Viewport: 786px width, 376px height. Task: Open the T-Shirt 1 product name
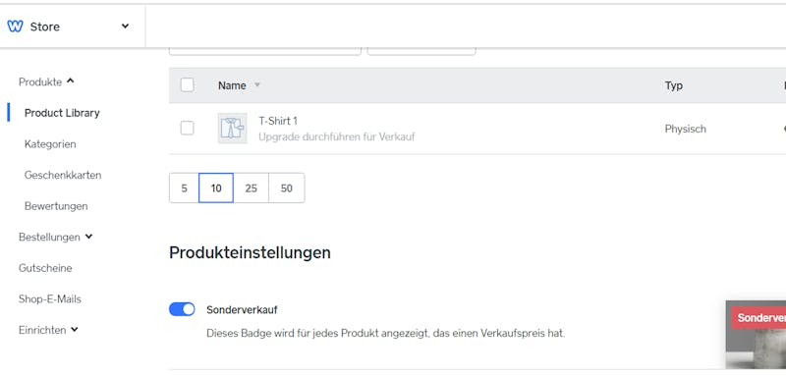click(278, 121)
